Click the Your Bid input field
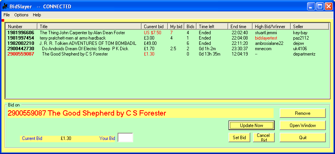This screenshot has width=335, height=154. [126, 137]
